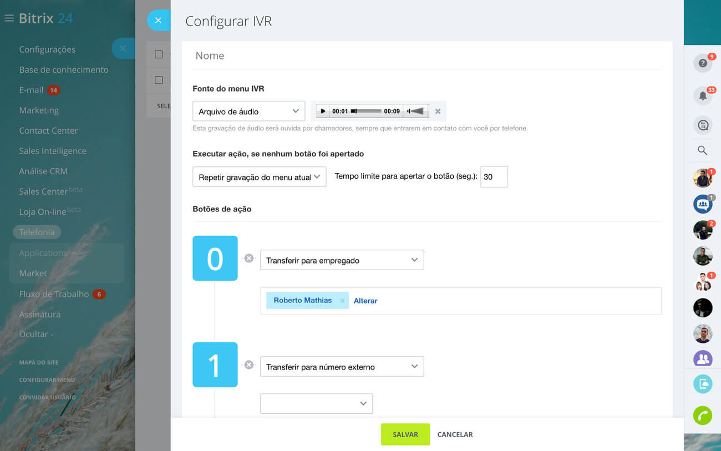The height and width of the screenshot is (451, 721).
Task: Open Transferir para número externo dropdown
Action: 342,367
